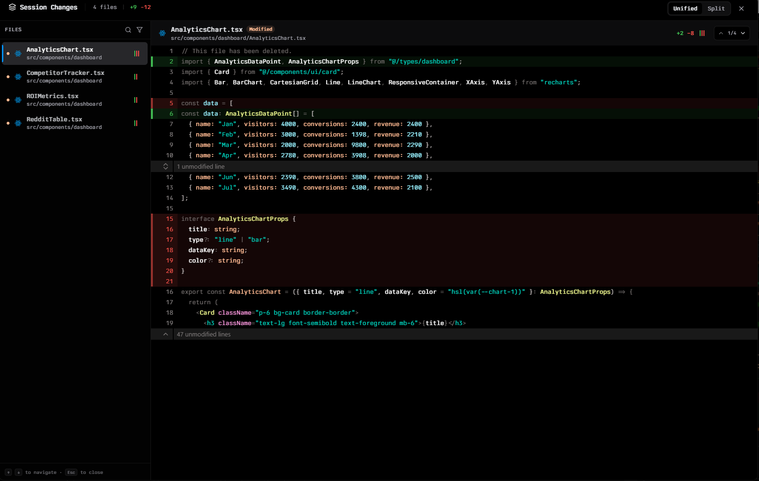759x481 pixels.
Task: Click the -8 deletions count in file header
Action: click(691, 33)
